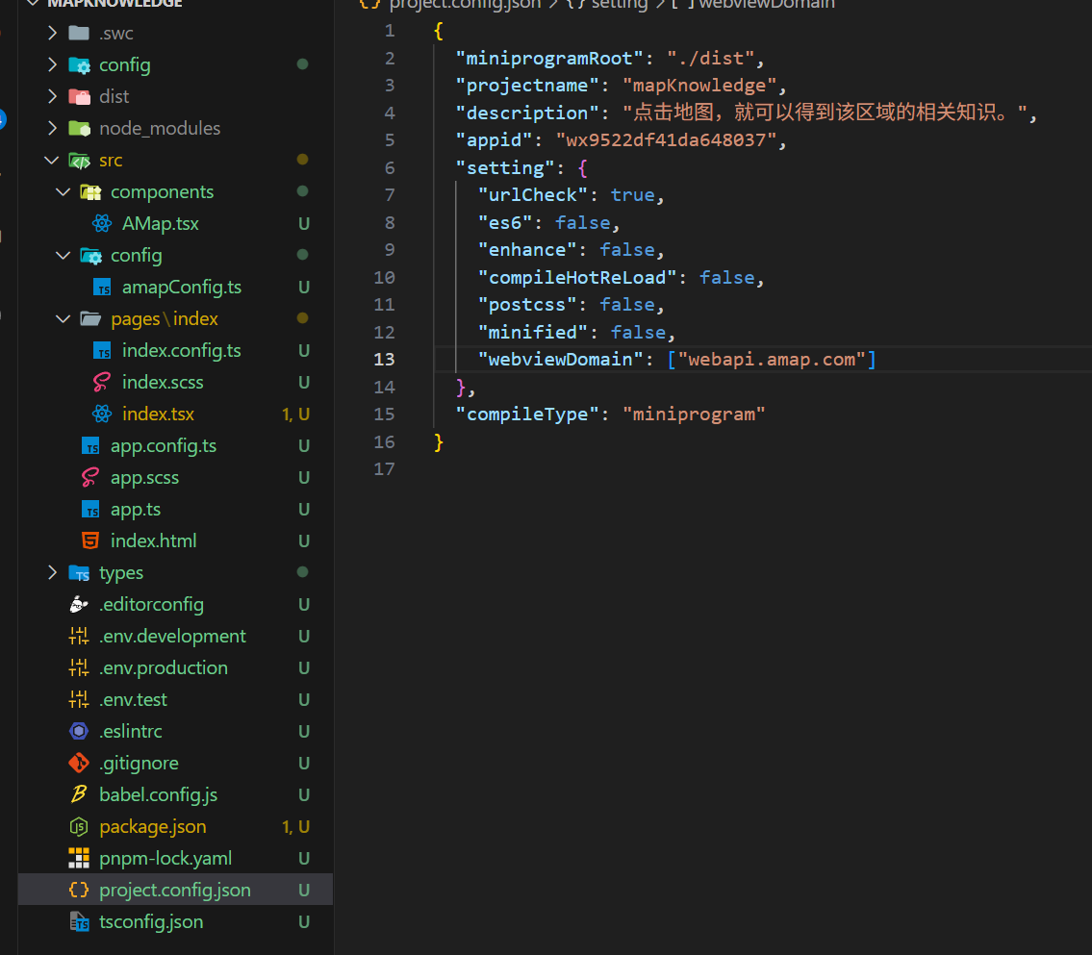Click the "appid" key in editor

coord(494,139)
